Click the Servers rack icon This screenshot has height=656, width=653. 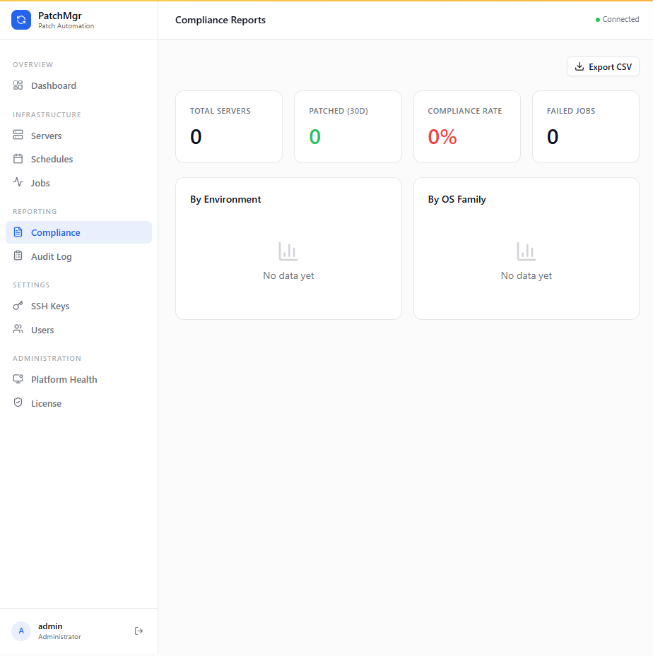pyautogui.click(x=18, y=135)
